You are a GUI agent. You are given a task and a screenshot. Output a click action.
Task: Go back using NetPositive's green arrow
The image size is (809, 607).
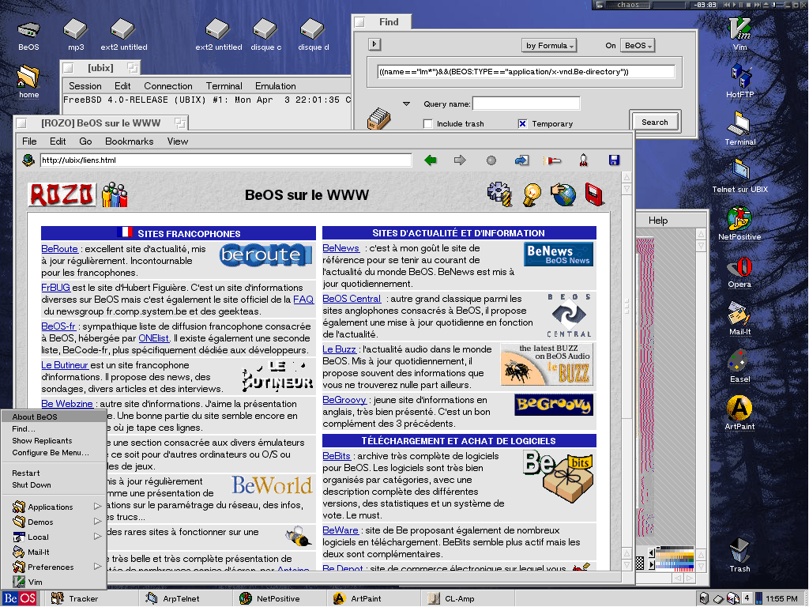pos(431,160)
